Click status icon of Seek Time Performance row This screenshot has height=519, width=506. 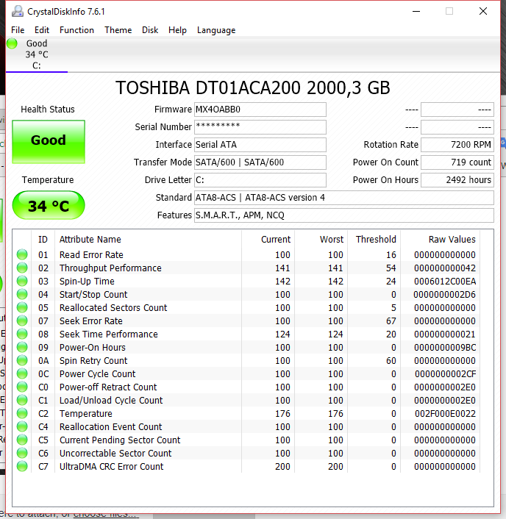22,334
